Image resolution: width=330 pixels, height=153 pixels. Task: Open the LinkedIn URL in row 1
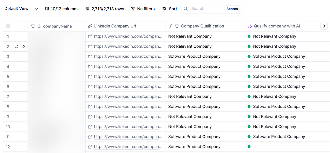click(128, 36)
